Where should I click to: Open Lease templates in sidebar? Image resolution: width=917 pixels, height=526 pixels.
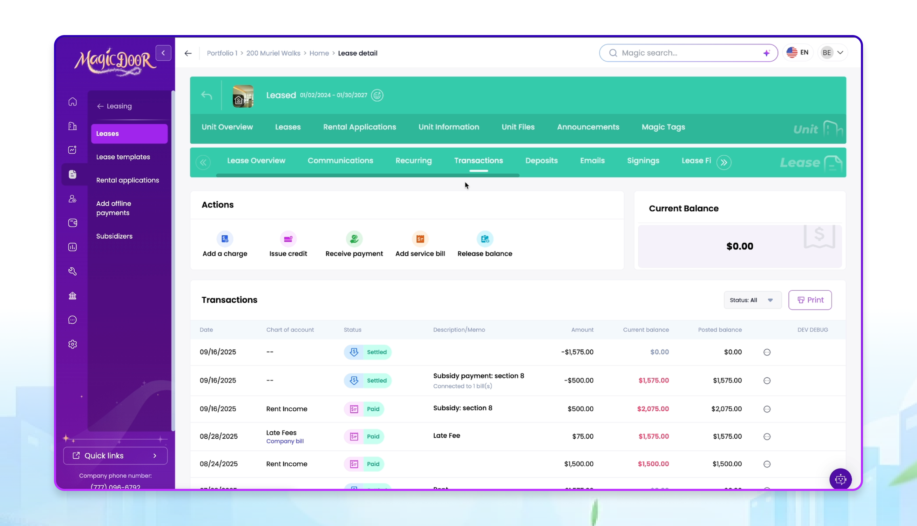tap(123, 157)
